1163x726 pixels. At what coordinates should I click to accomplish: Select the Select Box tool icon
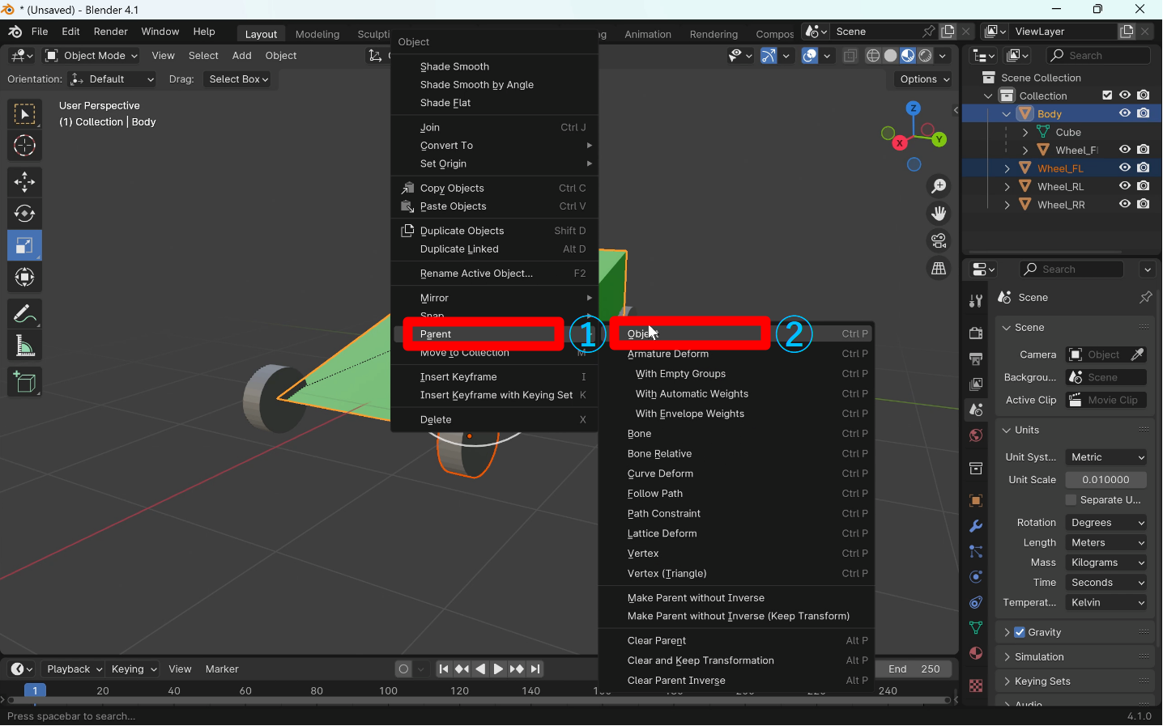(24, 114)
